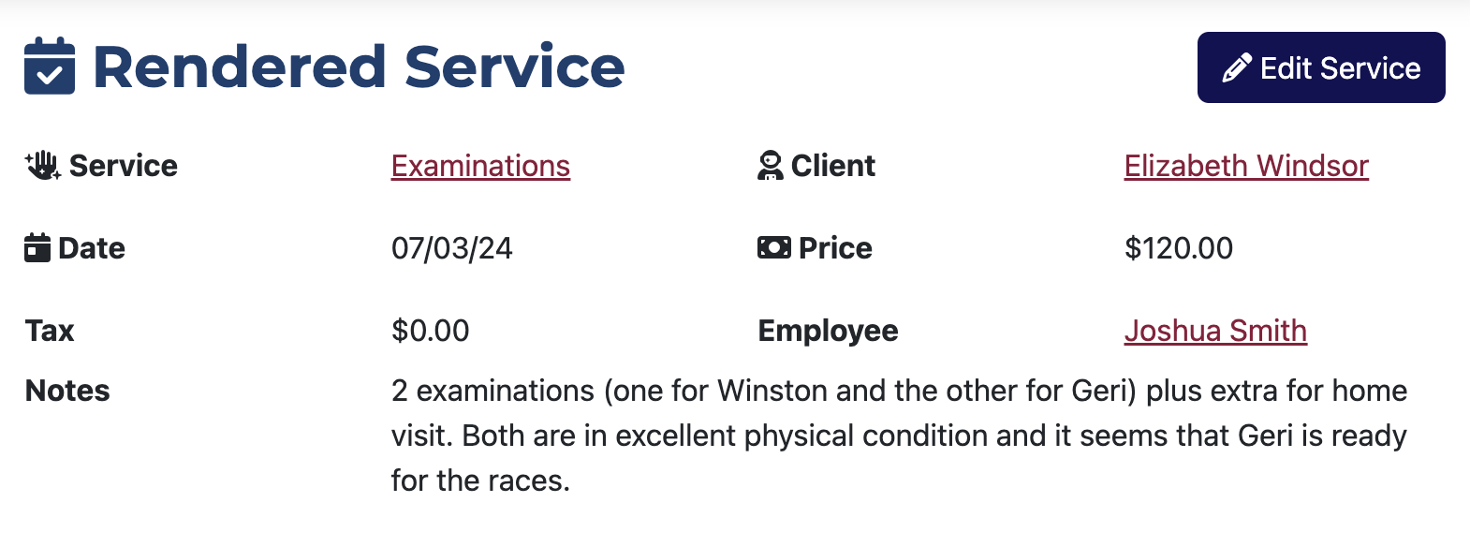Click the calendar-check icon beside Rendered Service

click(x=50, y=67)
